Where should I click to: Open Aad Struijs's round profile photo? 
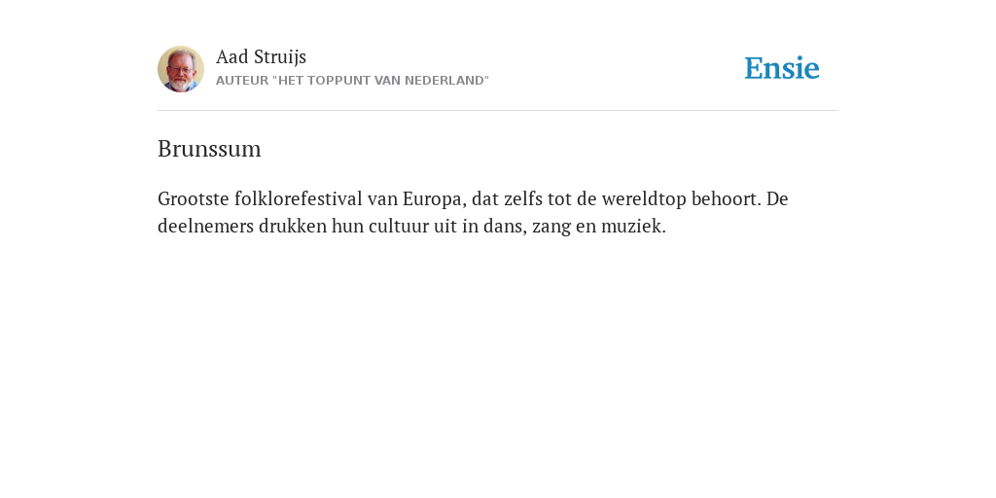click(181, 69)
